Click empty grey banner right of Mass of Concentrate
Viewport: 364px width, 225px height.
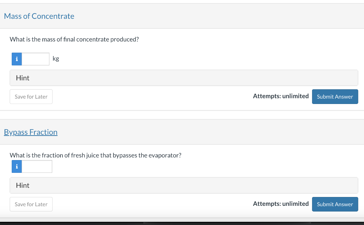pos(213,16)
